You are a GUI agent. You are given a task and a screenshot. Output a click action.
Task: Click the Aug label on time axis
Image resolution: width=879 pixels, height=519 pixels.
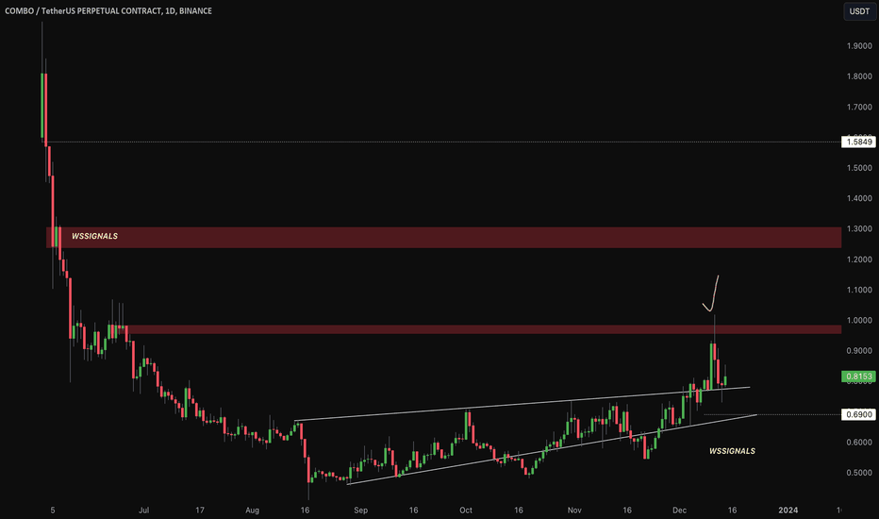[x=252, y=510]
